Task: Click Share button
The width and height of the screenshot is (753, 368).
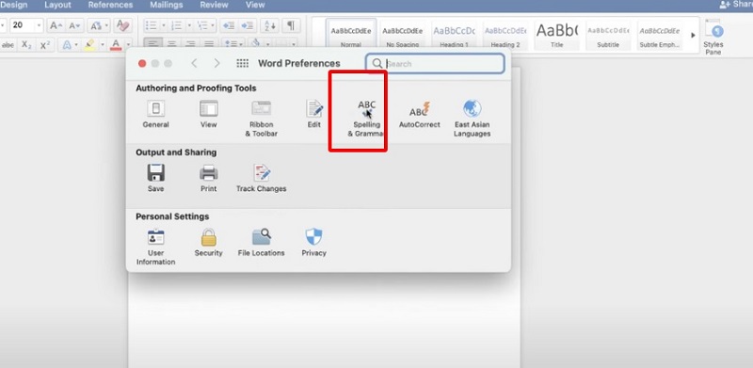Action: point(736,5)
